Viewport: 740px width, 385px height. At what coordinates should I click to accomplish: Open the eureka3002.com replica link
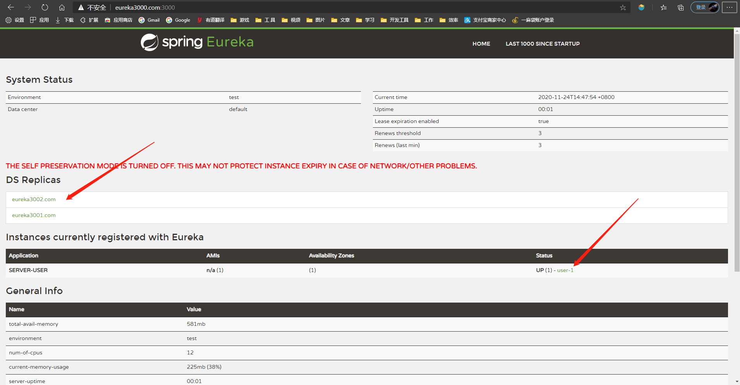click(x=34, y=199)
